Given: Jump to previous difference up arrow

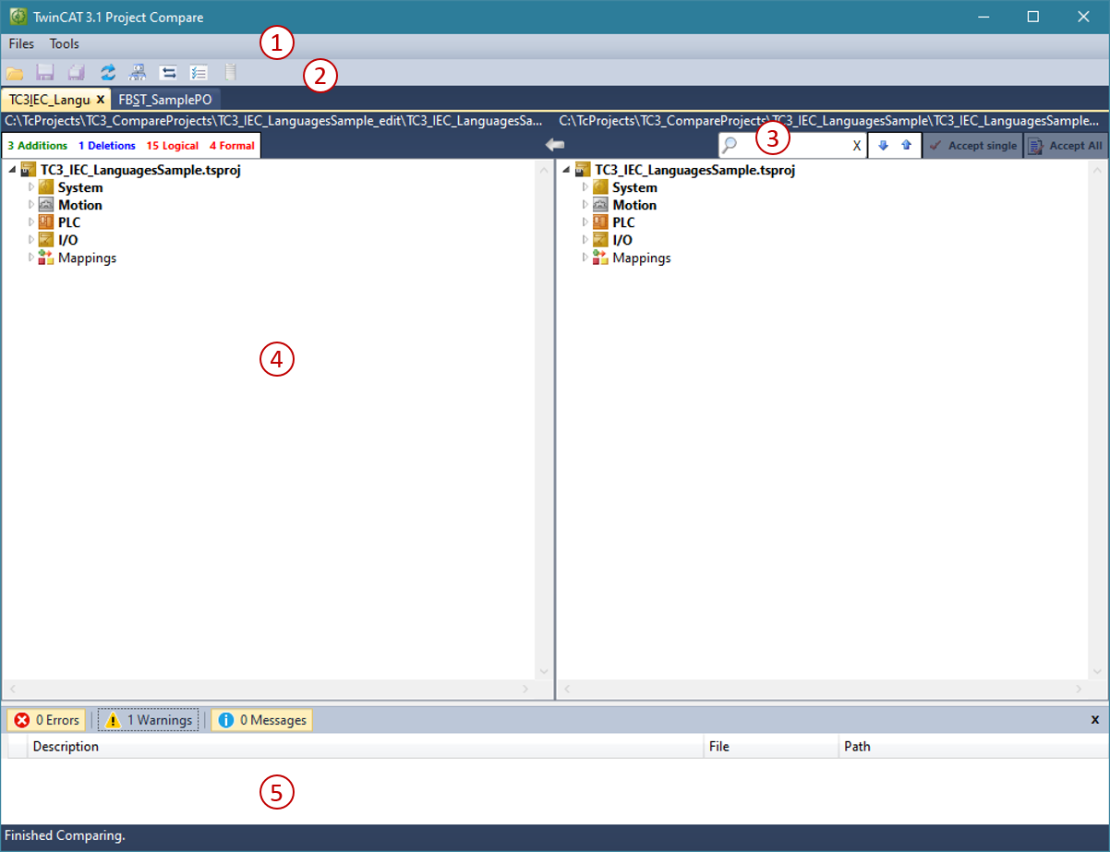Looking at the screenshot, I should (906, 145).
